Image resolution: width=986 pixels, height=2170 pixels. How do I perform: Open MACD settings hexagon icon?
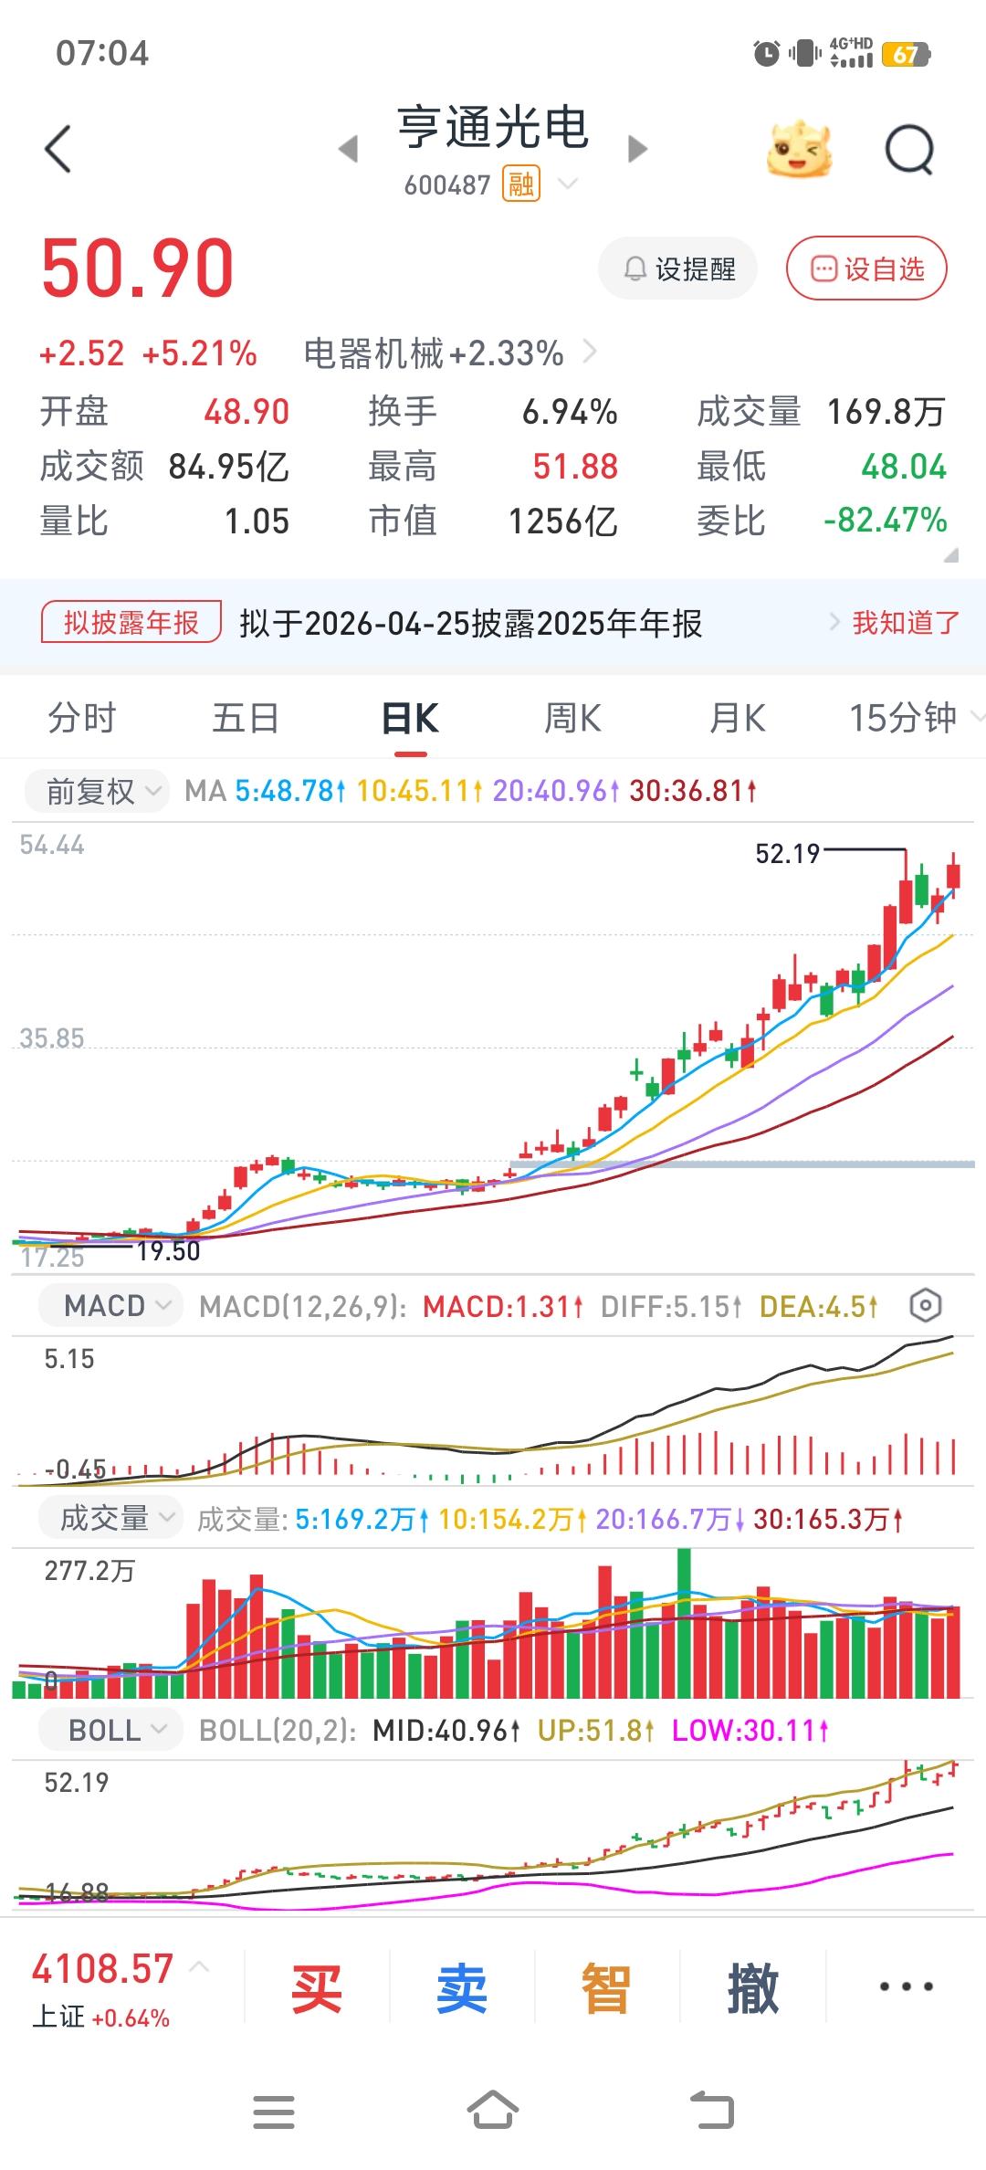pyautogui.click(x=925, y=1306)
